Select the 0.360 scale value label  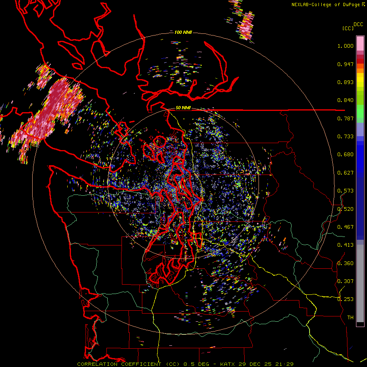click(345, 263)
